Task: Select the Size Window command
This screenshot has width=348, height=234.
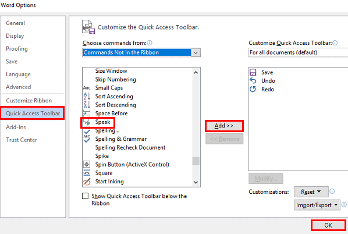Action: tap(111, 71)
